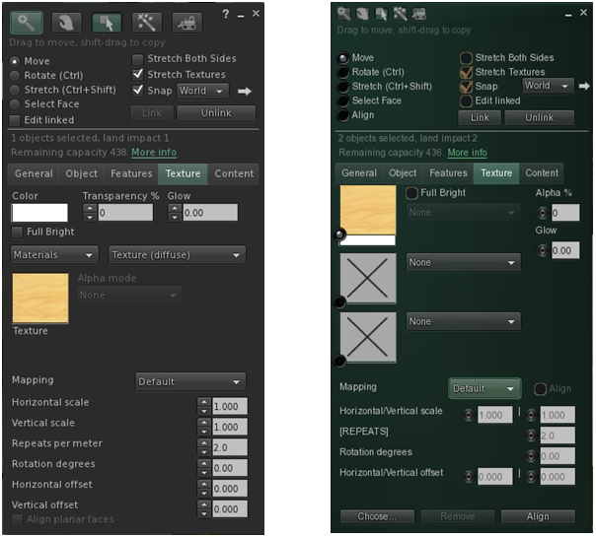Click the Repeats per meter input field
Screen dimensions: 596x537
click(x=228, y=445)
